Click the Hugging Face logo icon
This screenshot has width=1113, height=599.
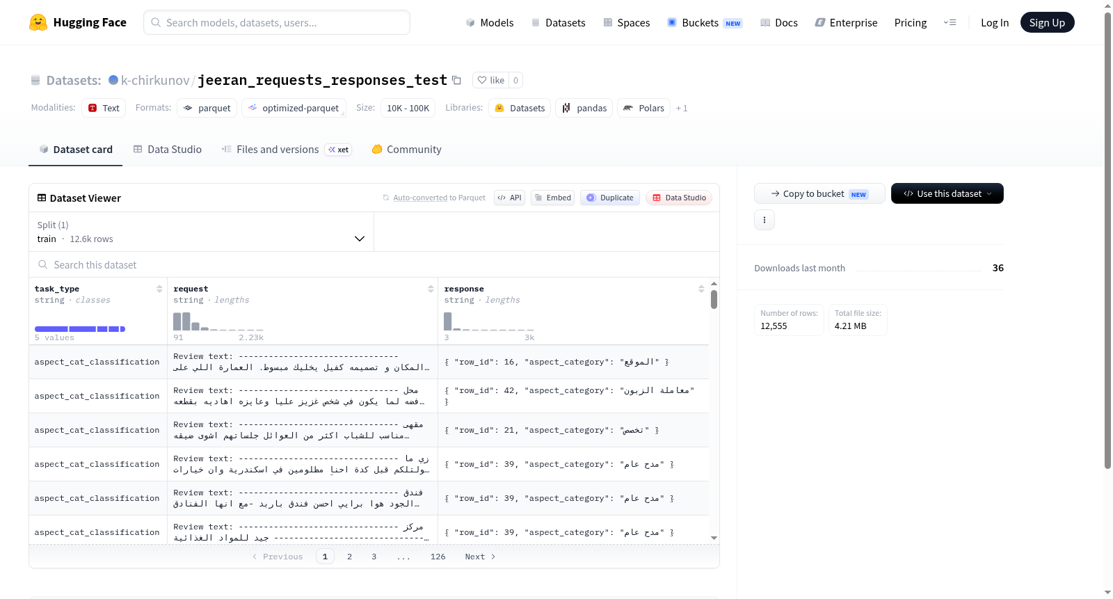coord(38,22)
